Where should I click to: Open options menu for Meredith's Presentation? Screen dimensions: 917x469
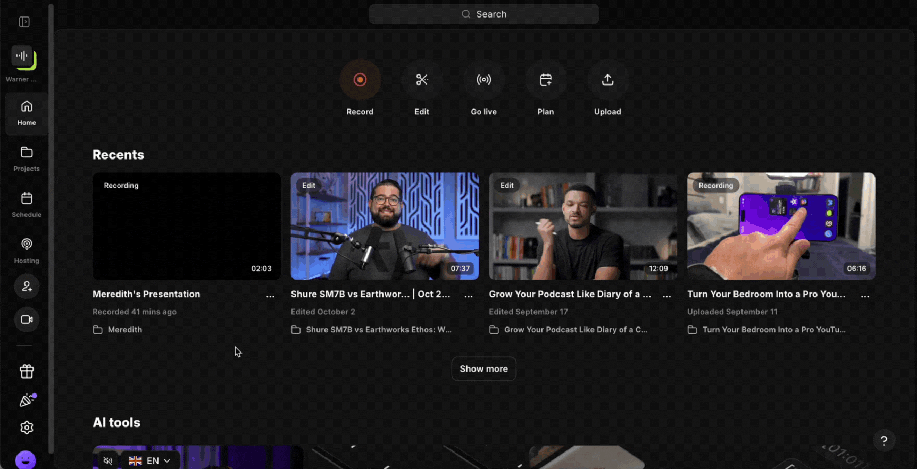click(x=270, y=296)
